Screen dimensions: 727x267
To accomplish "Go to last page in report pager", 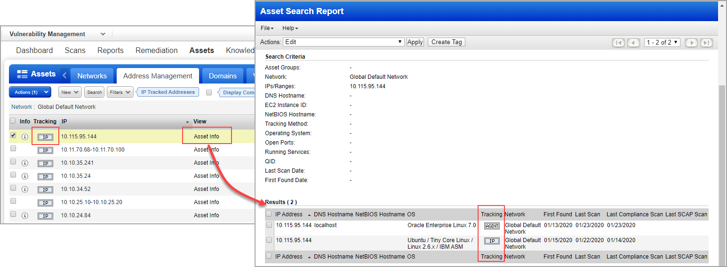I will point(706,43).
